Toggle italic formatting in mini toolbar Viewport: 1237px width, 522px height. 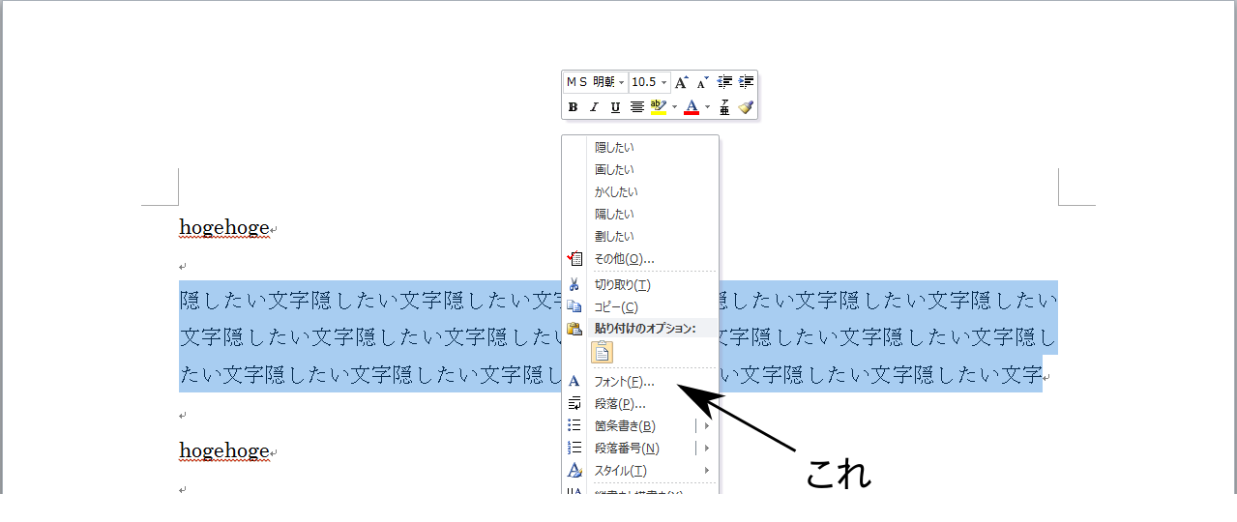pyautogui.click(x=594, y=107)
